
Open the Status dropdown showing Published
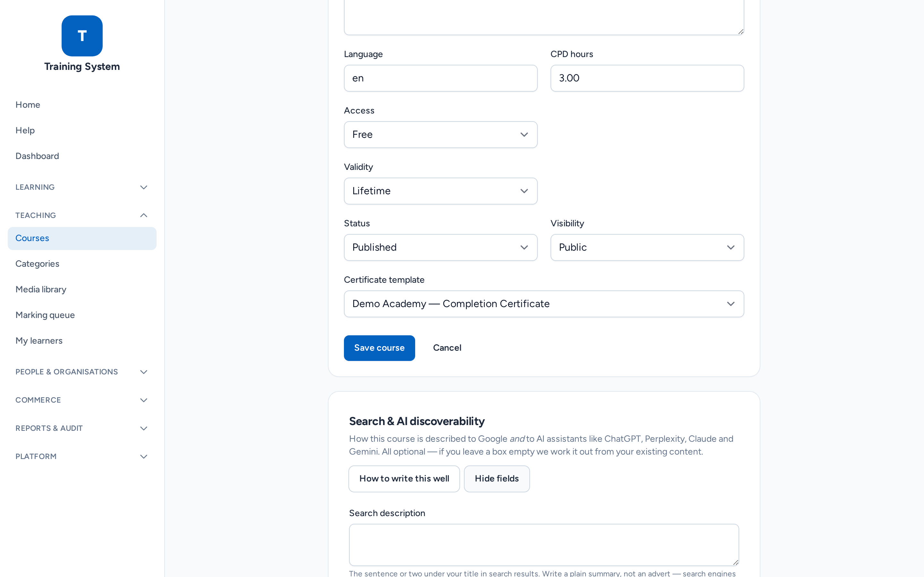[441, 248]
